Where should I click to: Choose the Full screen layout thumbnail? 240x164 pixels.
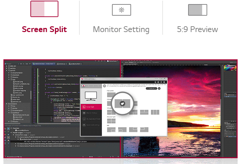click(x=111, y=95)
